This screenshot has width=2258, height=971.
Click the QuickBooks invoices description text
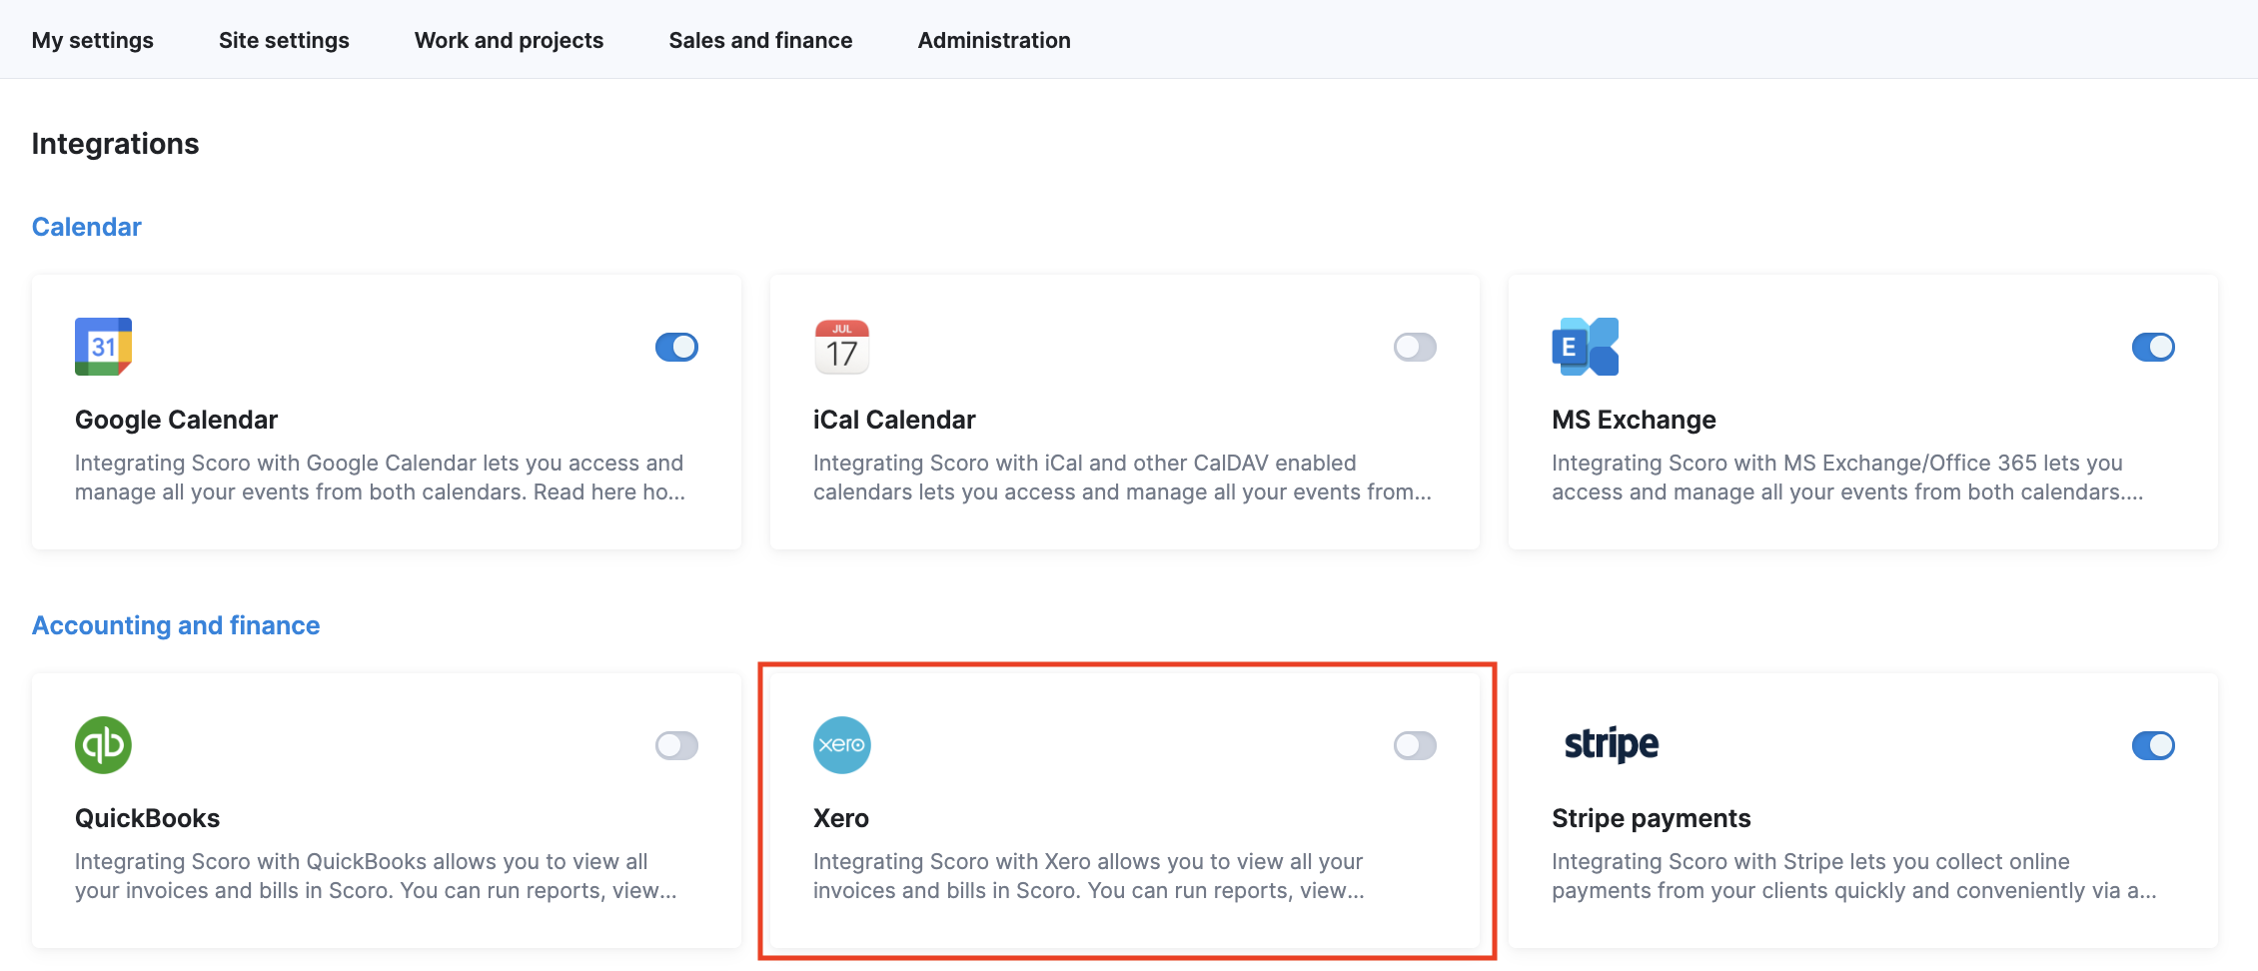tap(376, 876)
